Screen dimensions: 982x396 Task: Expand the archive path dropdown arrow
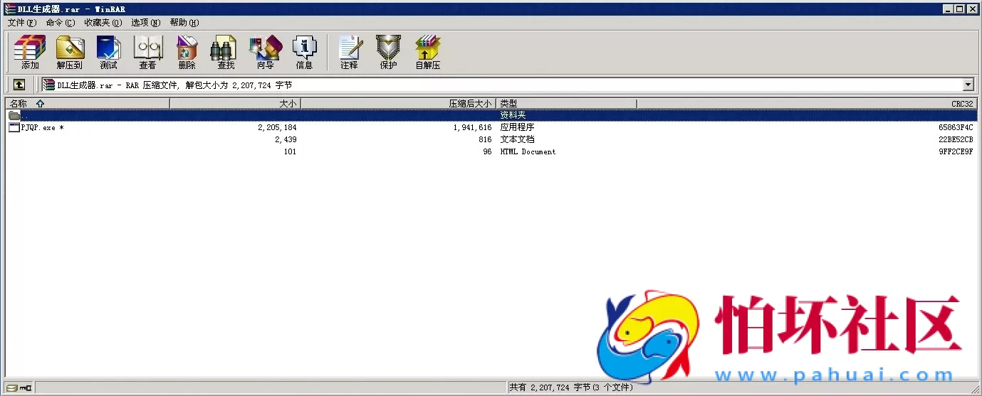968,85
